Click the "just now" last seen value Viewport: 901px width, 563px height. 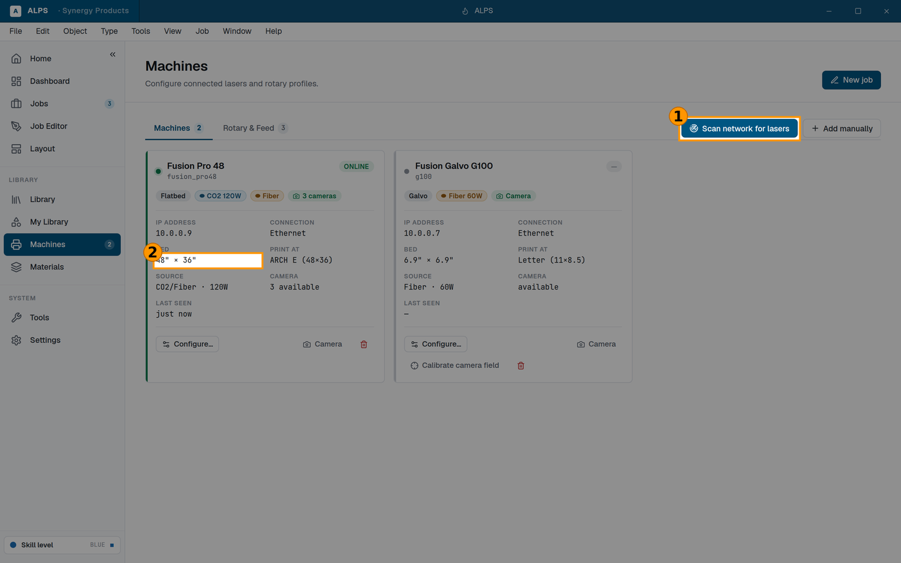(174, 314)
